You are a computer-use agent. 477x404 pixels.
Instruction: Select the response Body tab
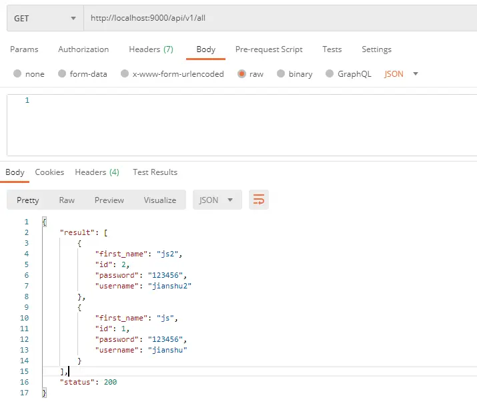(15, 172)
